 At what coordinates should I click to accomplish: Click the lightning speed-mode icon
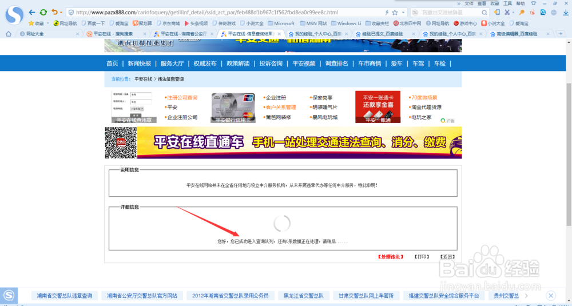coord(387,13)
